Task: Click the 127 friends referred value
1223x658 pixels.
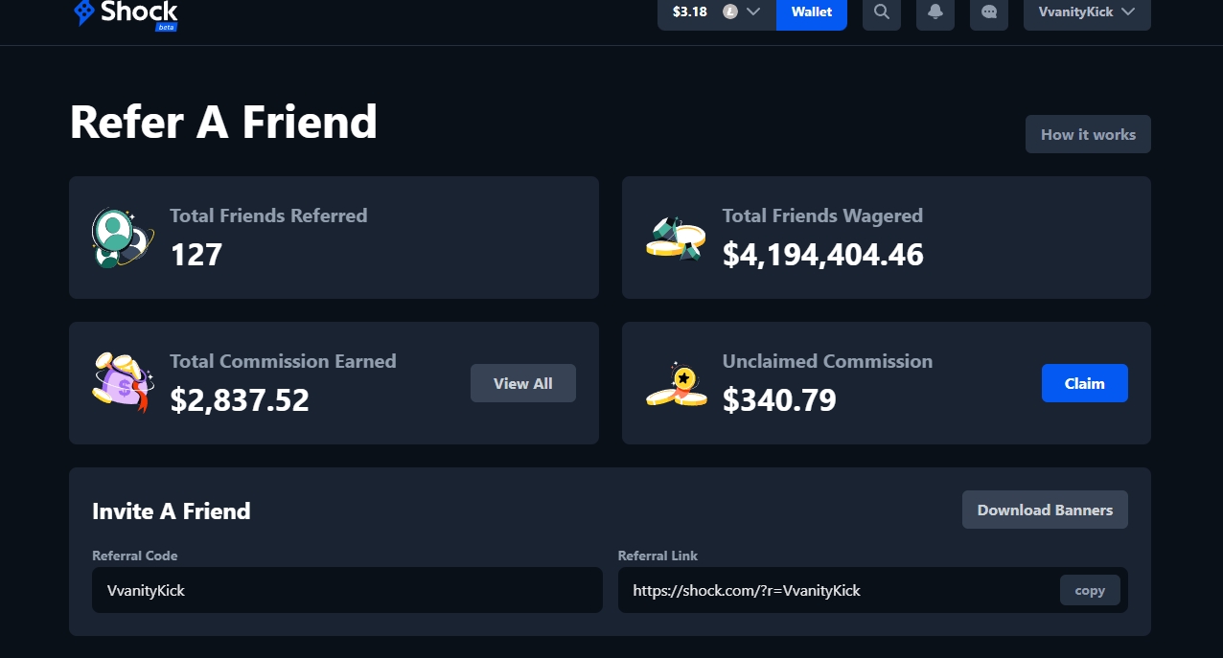Action: coord(196,255)
